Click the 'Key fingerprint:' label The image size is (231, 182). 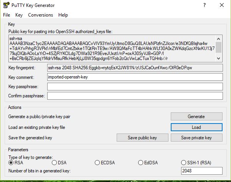tap(22, 68)
